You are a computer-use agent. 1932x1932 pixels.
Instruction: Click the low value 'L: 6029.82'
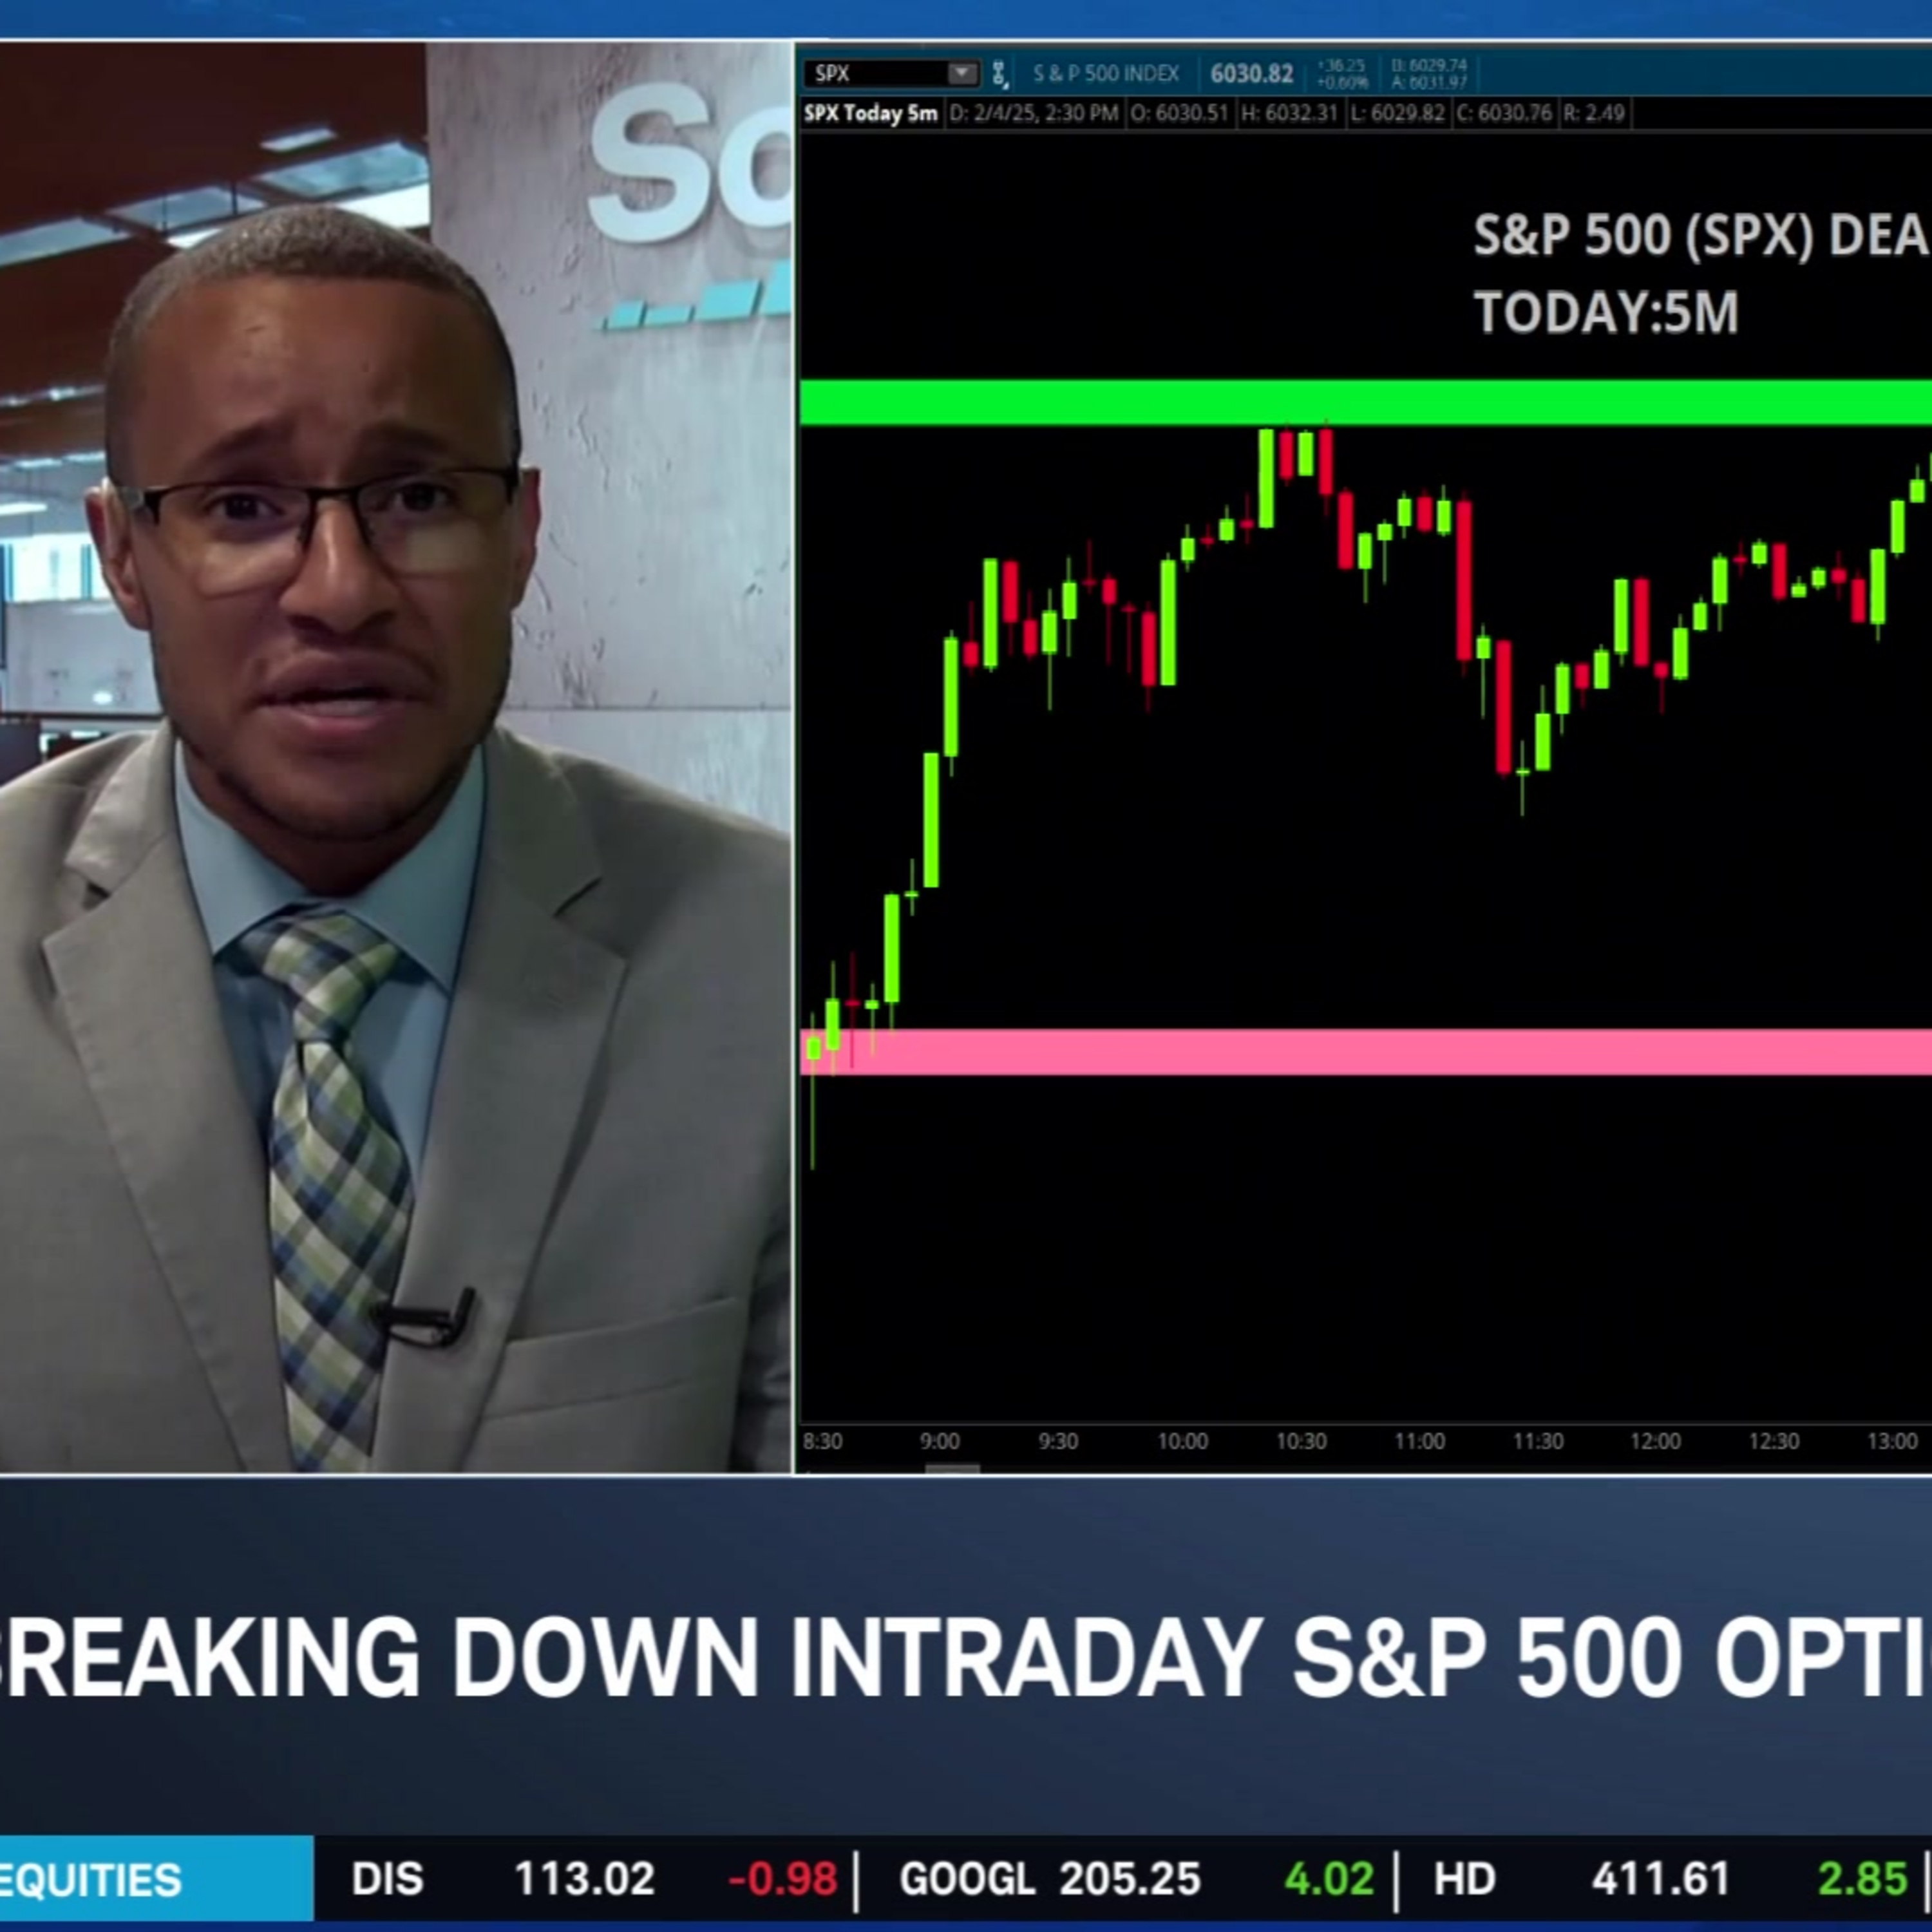point(1397,113)
